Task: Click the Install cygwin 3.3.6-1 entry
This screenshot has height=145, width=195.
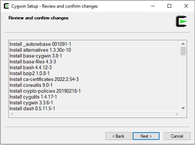Action: (31, 103)
